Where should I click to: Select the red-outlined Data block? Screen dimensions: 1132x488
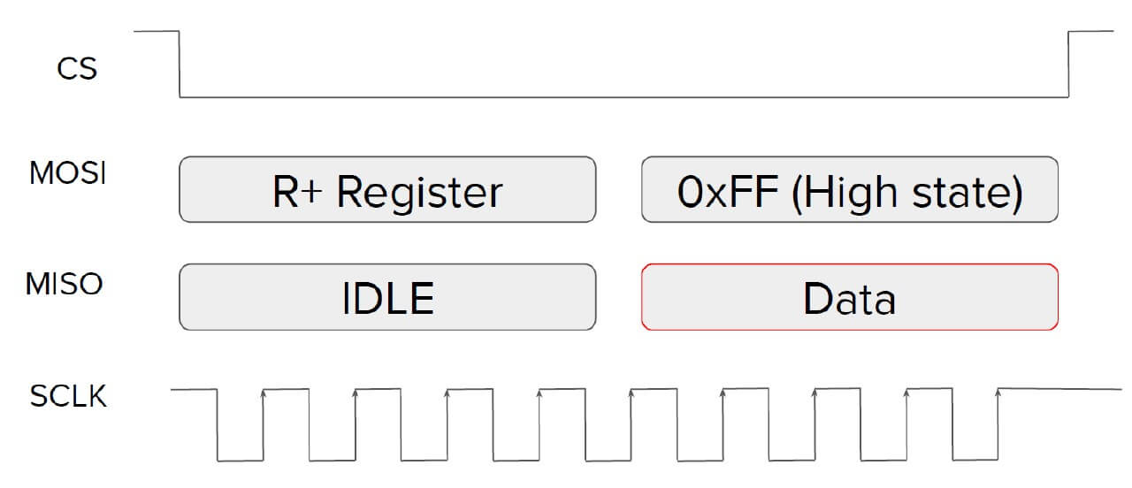(849, 297)
